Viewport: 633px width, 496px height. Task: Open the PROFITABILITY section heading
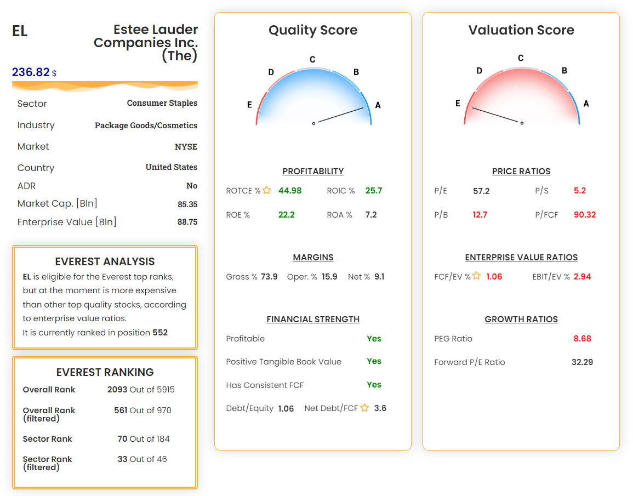(x=313, y=171)
